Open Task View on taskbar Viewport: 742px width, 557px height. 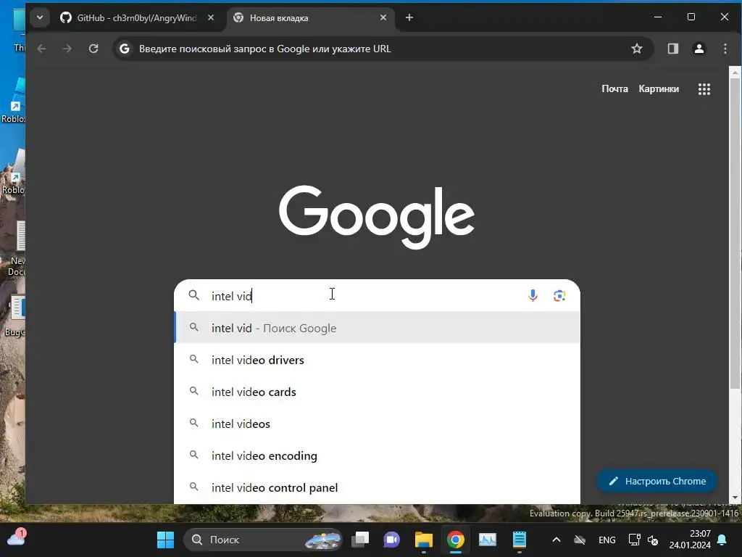(x=361, y=540)
